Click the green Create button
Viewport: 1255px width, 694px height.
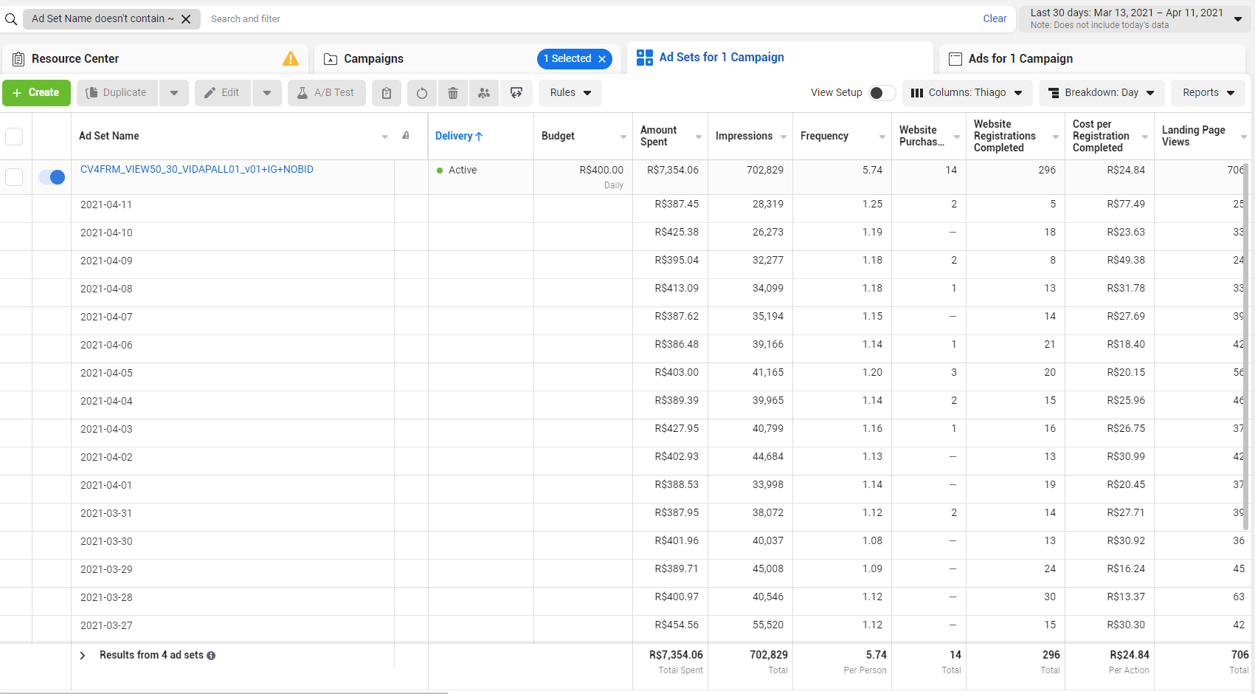(x=36, y=93)
